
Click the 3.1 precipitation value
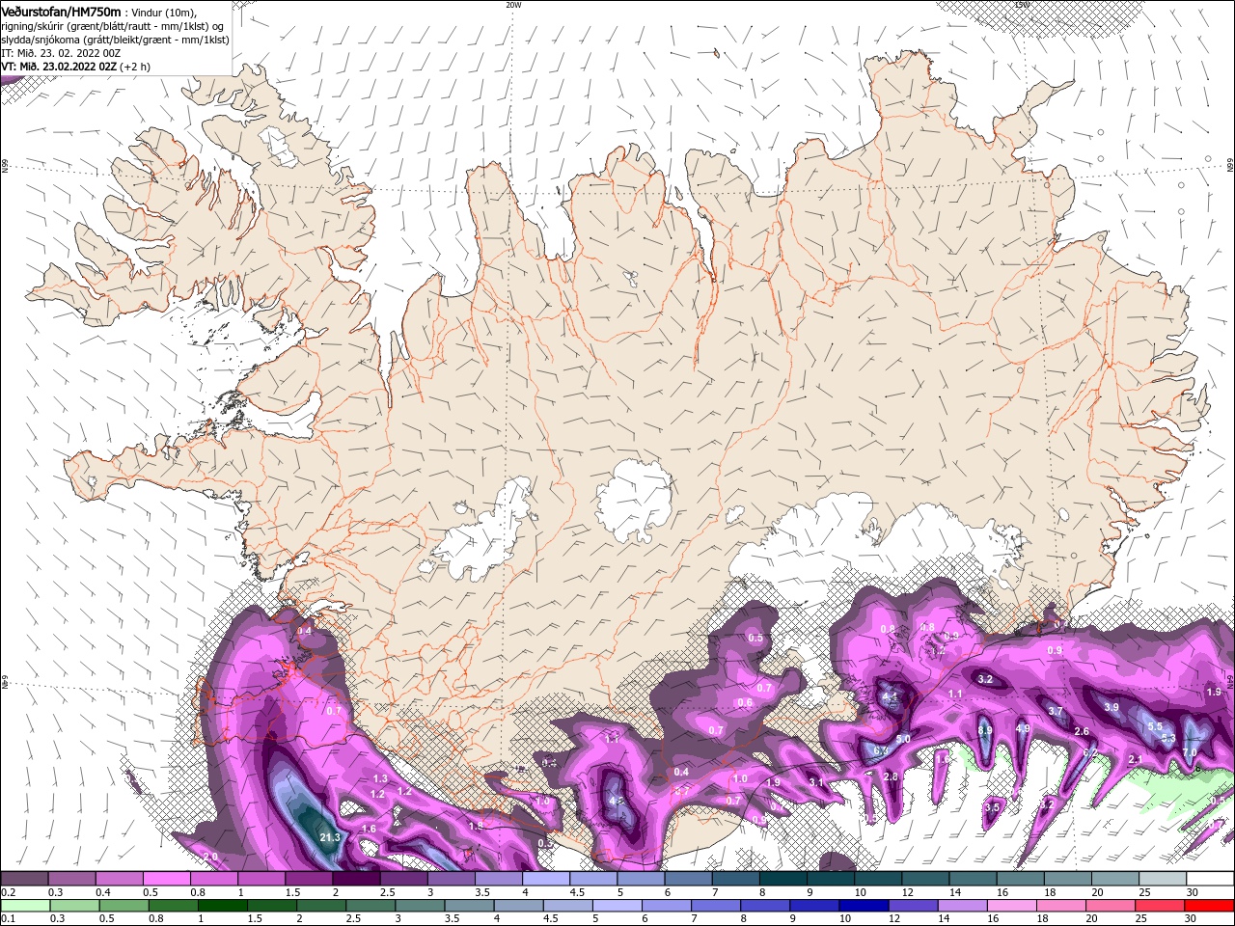coord(815,782)
